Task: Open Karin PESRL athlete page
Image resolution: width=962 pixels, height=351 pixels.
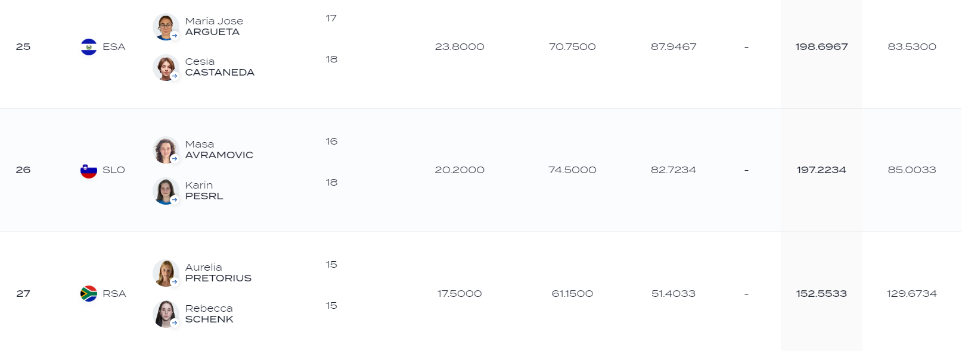Action: click(x=204, y=191)
